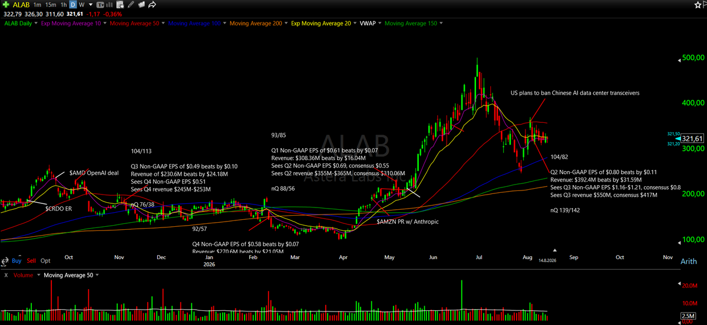Click the Sep label on time axis
The image size is (707, 325).
tap(575, 257)
